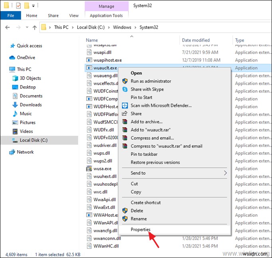Click the shield icon next to Delete
The height and width of the screenshot is (258, 272).
tap(125, 211)
